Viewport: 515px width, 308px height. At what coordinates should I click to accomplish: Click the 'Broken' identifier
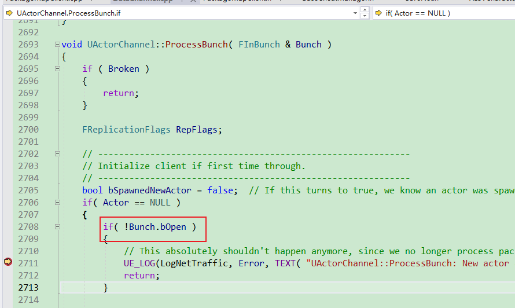[x=124, y=69]
